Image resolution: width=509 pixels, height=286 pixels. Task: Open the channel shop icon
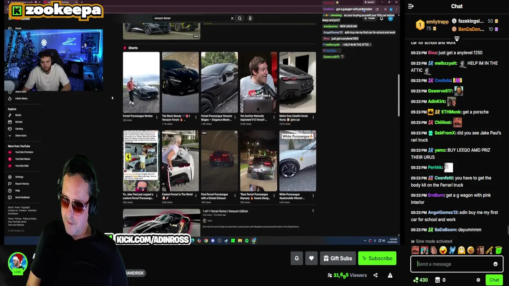tap(438, 280)
